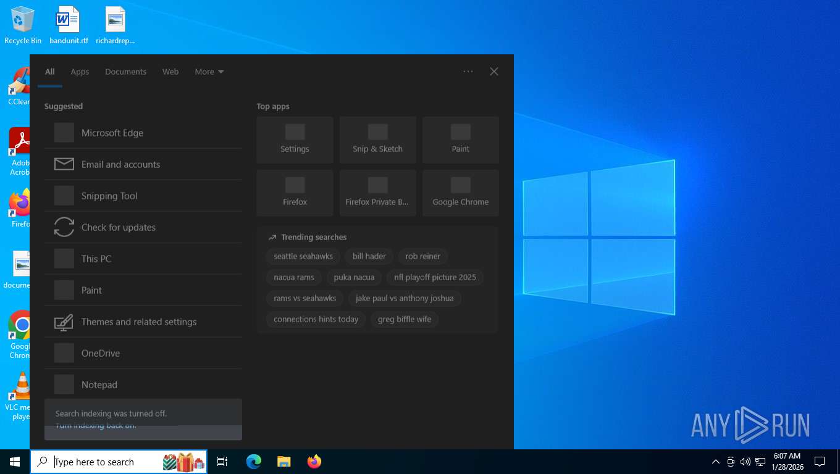The image size is (840, 474).
Task: Launch Notepad from Suggested list
Action: pos(143,385)
